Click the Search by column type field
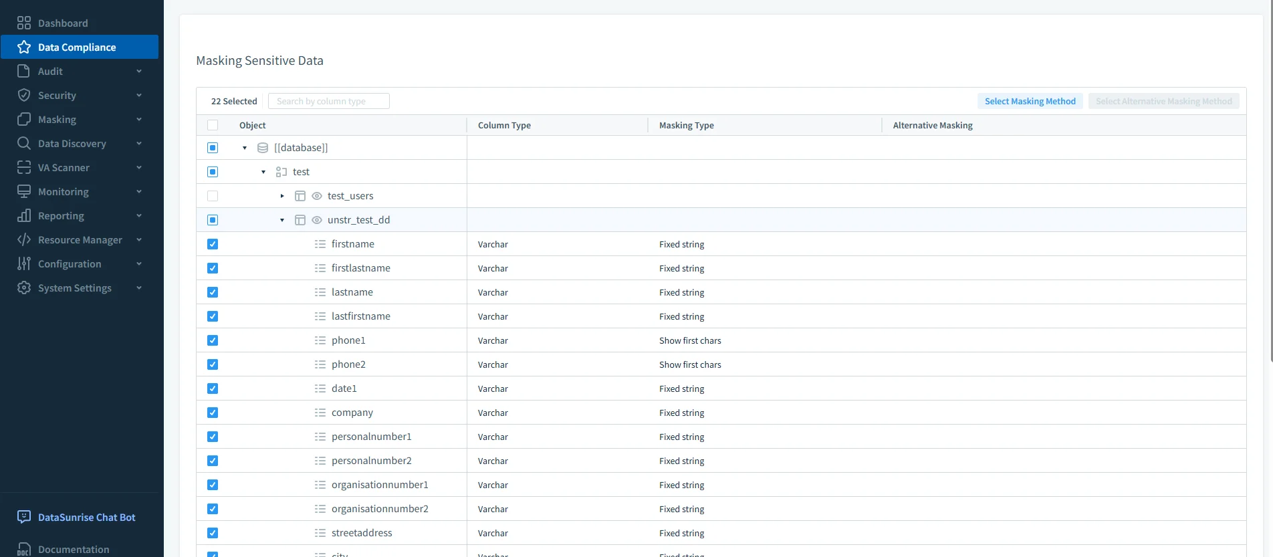Viewport: 1273px width, 557px height. click(x=328, y=101)
